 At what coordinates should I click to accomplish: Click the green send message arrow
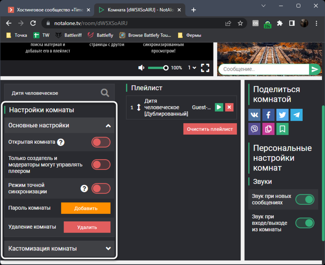[x=314, y=69]
